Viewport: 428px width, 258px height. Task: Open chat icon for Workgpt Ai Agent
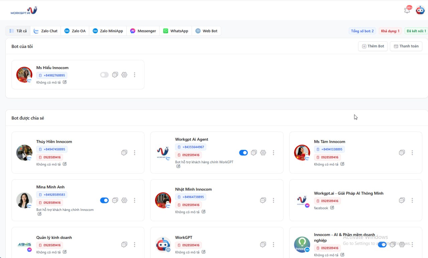[x=254, y=153]
